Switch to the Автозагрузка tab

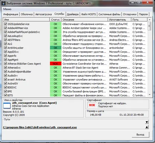(x=44, y=14)
